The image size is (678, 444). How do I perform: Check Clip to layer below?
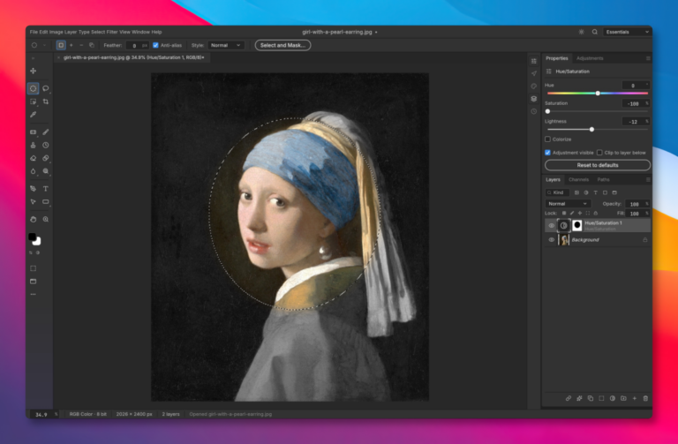[x=599, y=153]
